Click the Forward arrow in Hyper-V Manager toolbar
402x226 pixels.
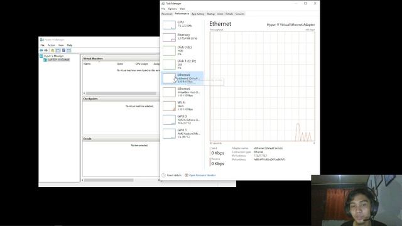coord(46,50)
